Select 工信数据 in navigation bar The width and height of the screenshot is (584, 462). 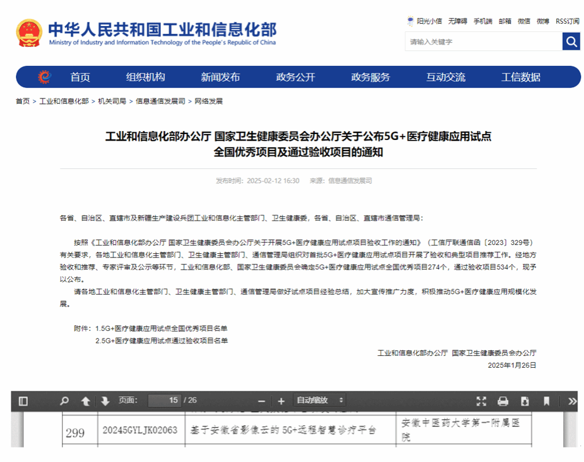pos(520,77)
